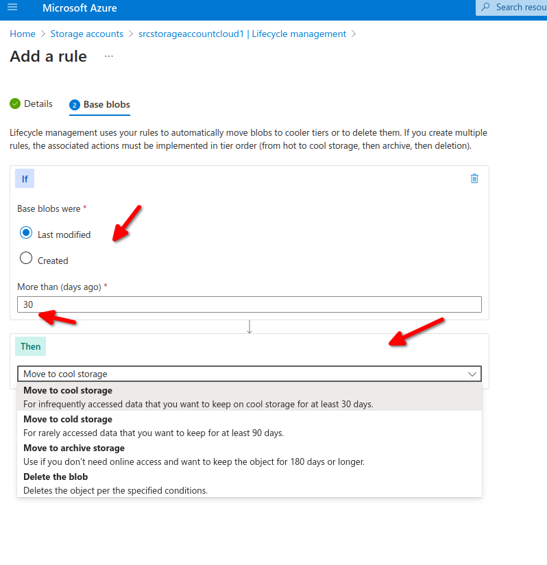Screen dimensions: 547x565
Task: Open the Azure portal hamburger menu
Action: click(x=12, y=8)
